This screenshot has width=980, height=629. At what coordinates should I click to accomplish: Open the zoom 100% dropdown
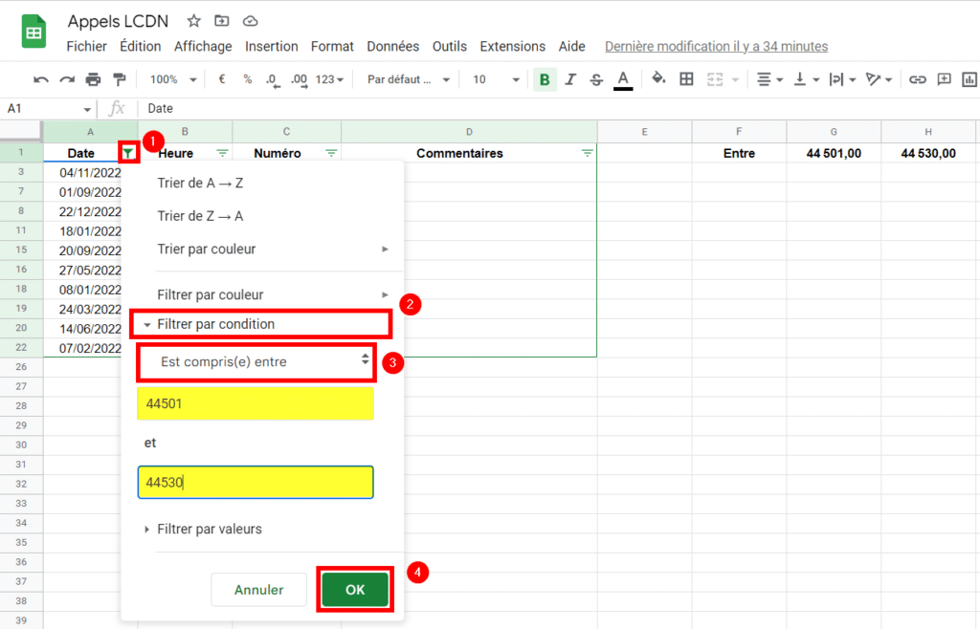tap(173, 80)
